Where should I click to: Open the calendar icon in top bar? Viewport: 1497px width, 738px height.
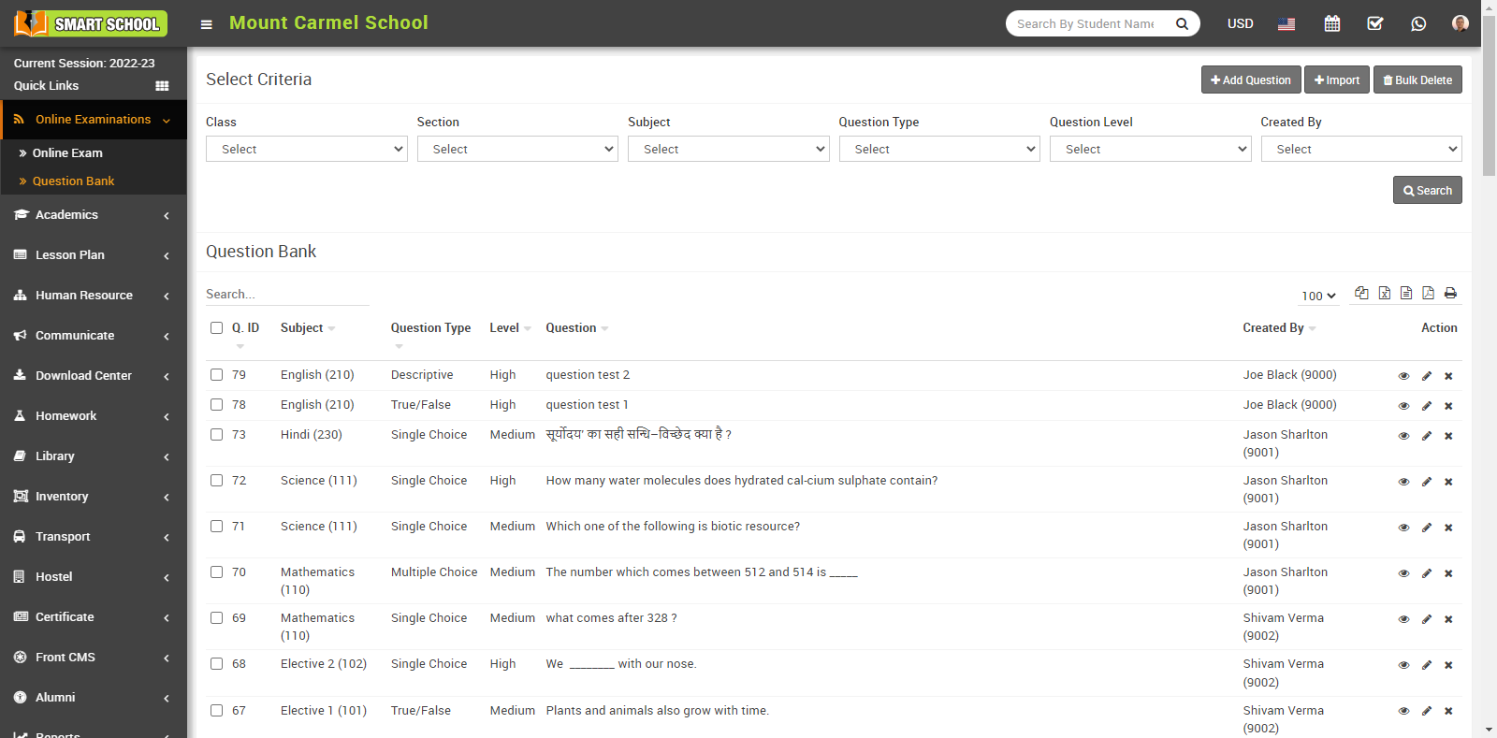[x=1331, y=23]
